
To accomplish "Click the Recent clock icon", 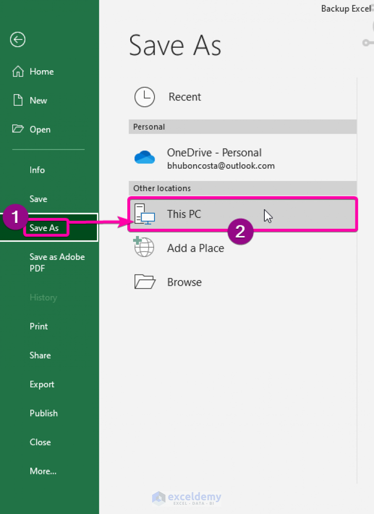I will click(144, 97).
